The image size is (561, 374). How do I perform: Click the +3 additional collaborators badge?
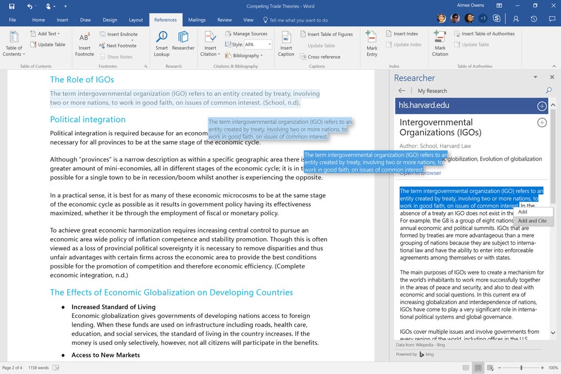[x=483, y=18]
